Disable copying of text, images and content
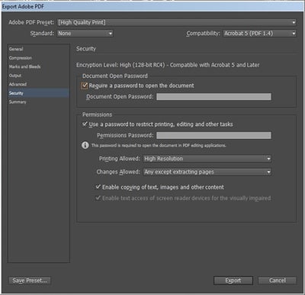The height and width of the screenshot is (295, 305). pyautogui.click(x=98, y=187)
